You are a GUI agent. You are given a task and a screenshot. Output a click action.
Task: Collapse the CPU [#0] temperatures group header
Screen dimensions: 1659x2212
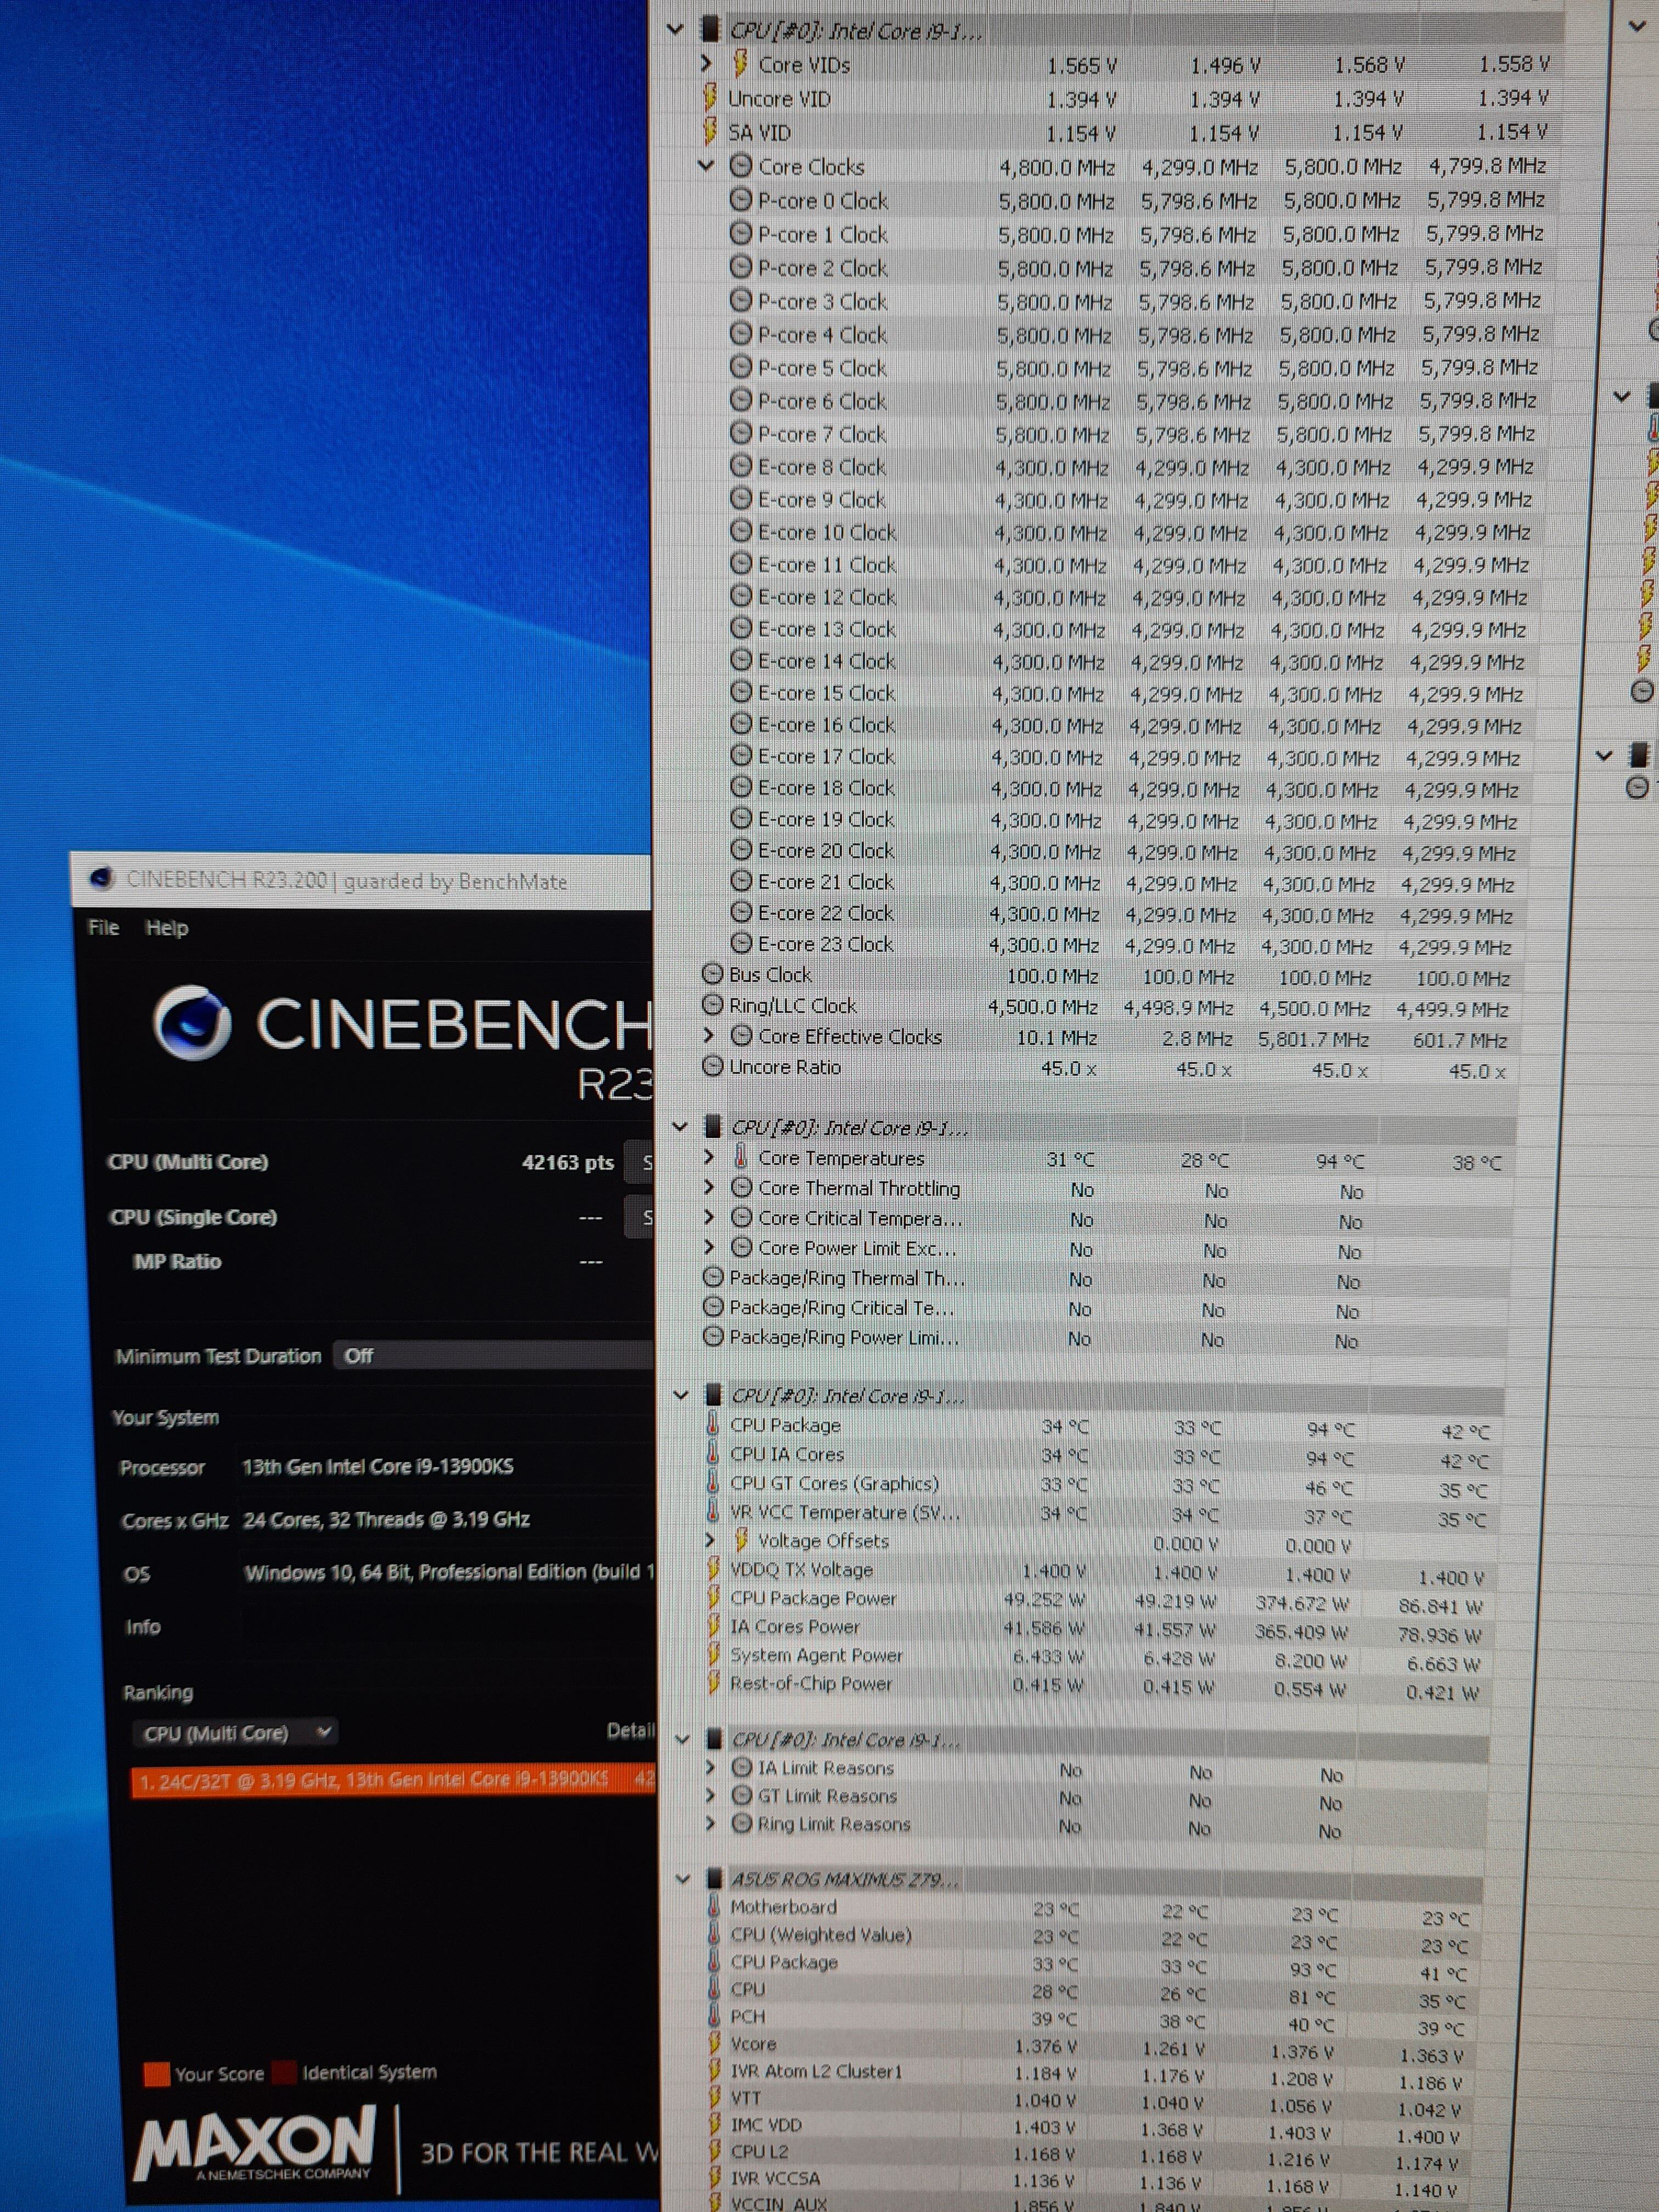point(680,1126)
